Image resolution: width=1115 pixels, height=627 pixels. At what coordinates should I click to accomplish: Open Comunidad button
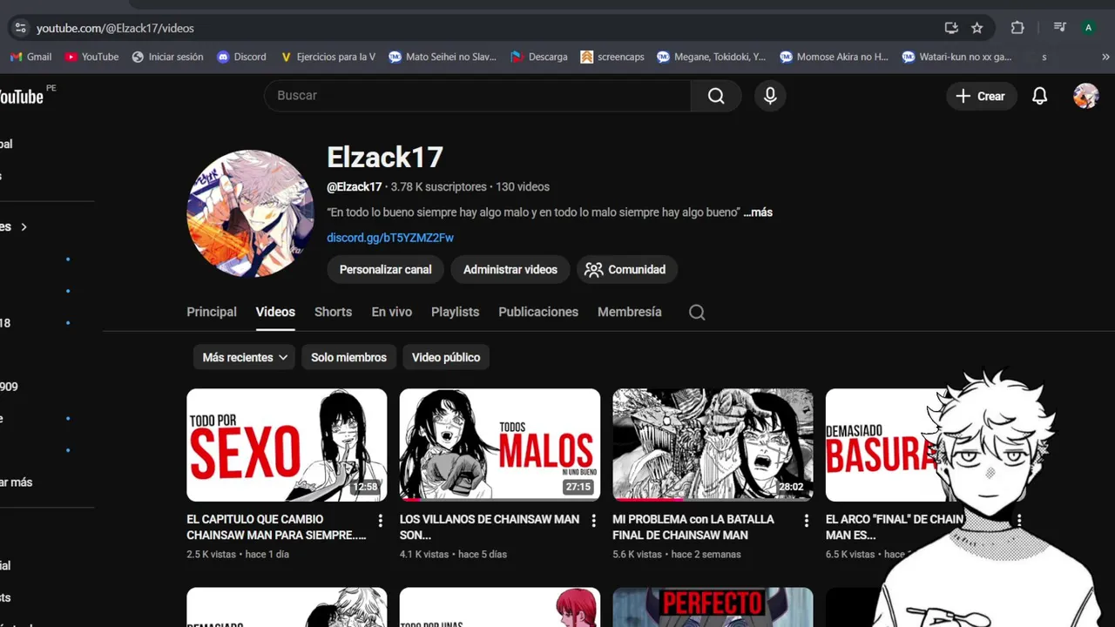627,270
